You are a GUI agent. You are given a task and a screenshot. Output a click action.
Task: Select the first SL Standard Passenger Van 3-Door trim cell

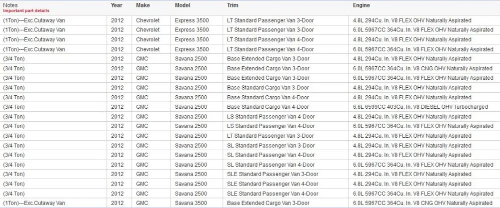[x=270, y=146]
